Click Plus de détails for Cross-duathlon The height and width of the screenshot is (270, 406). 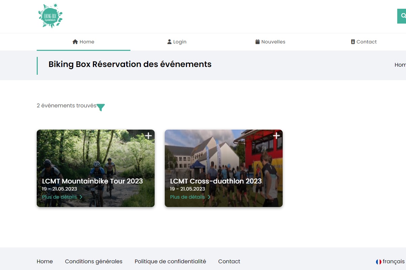(x=190, y=197)
